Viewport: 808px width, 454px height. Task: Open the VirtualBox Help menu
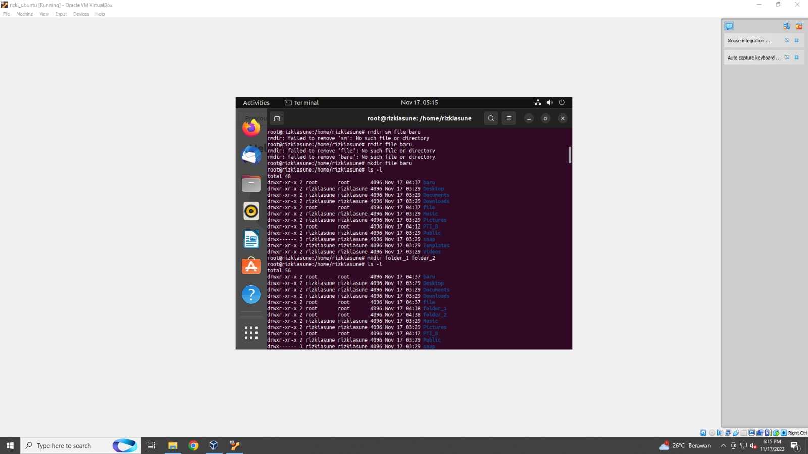(x=100, y=14)
